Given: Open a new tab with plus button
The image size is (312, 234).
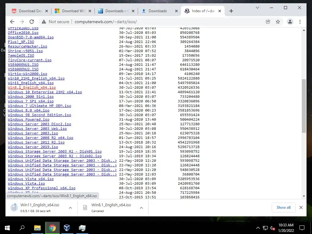Looking at the screenshot, I should [x=231, y=11].
